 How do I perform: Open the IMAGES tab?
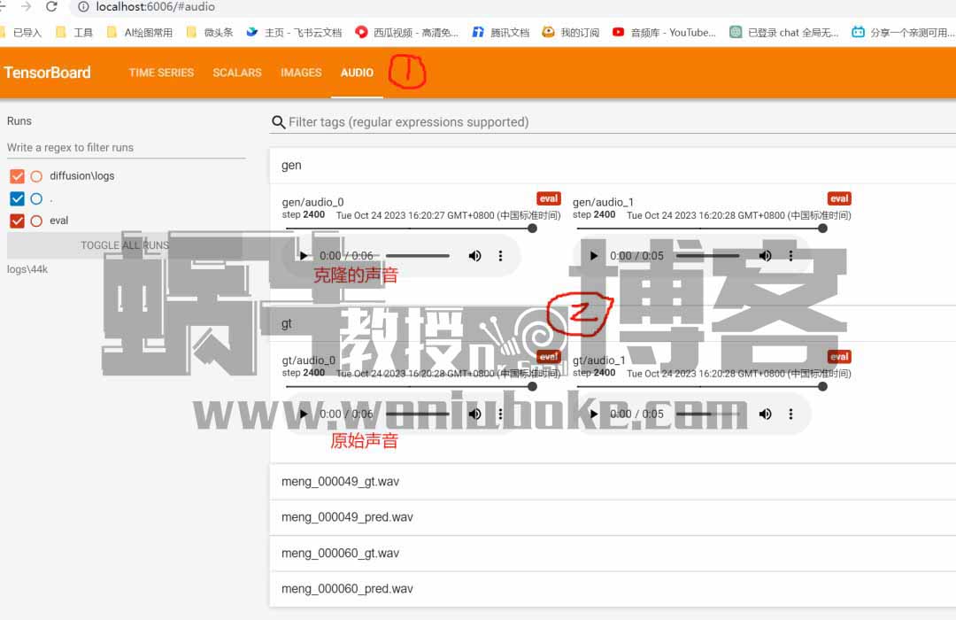tap(301, 73)
